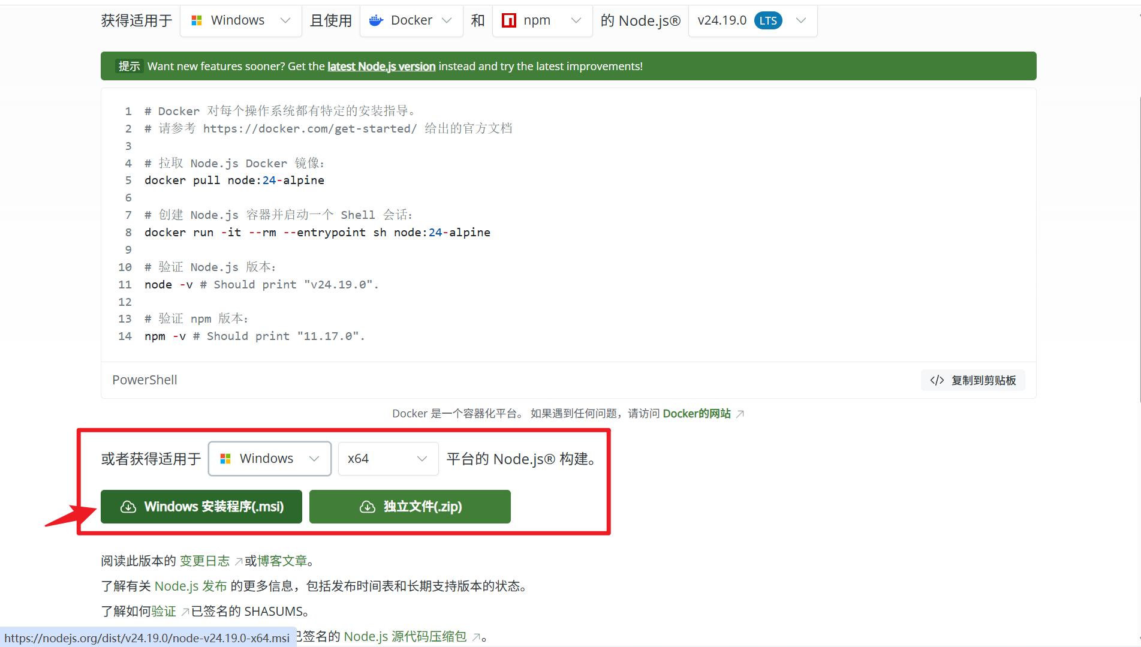Open the Node.js 源代码压缩包 link
This screenshot has width=1141, height=647.
405,637
